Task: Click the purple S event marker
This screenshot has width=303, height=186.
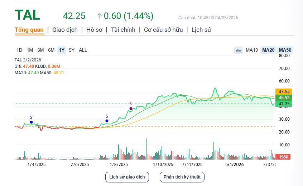Action: [x=131, y=109]
